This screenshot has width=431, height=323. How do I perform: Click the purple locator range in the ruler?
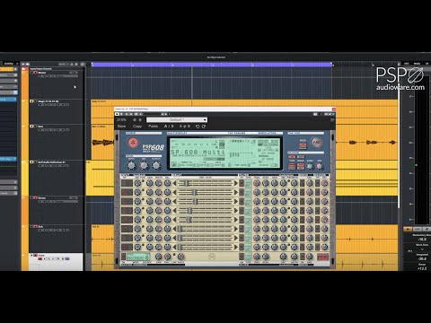tap(211, 64)
